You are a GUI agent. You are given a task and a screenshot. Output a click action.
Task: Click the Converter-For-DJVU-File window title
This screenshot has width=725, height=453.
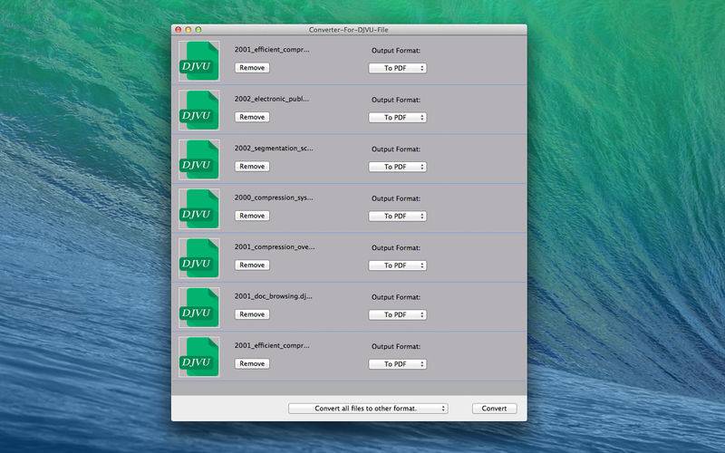click(x=349, y=30)
